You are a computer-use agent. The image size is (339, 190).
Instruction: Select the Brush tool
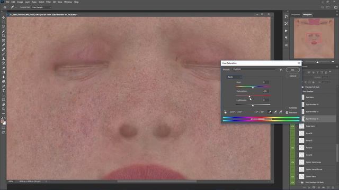[x=4, y=54]
